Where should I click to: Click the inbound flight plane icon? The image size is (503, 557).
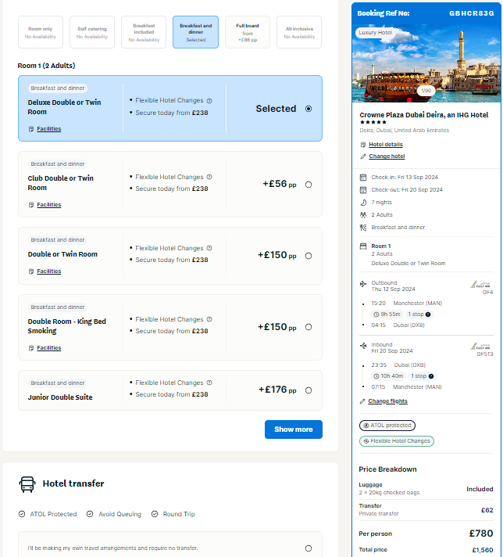click(x=363, y=346)
